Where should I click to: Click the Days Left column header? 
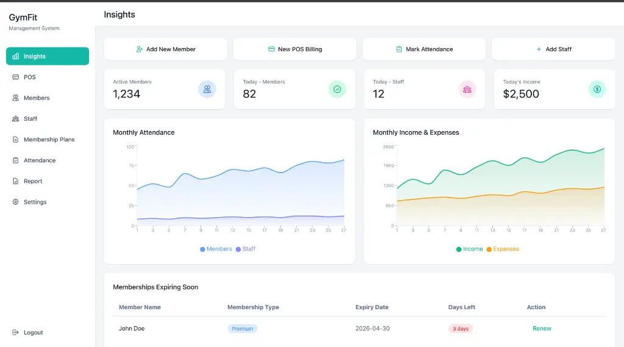[462, 307]
